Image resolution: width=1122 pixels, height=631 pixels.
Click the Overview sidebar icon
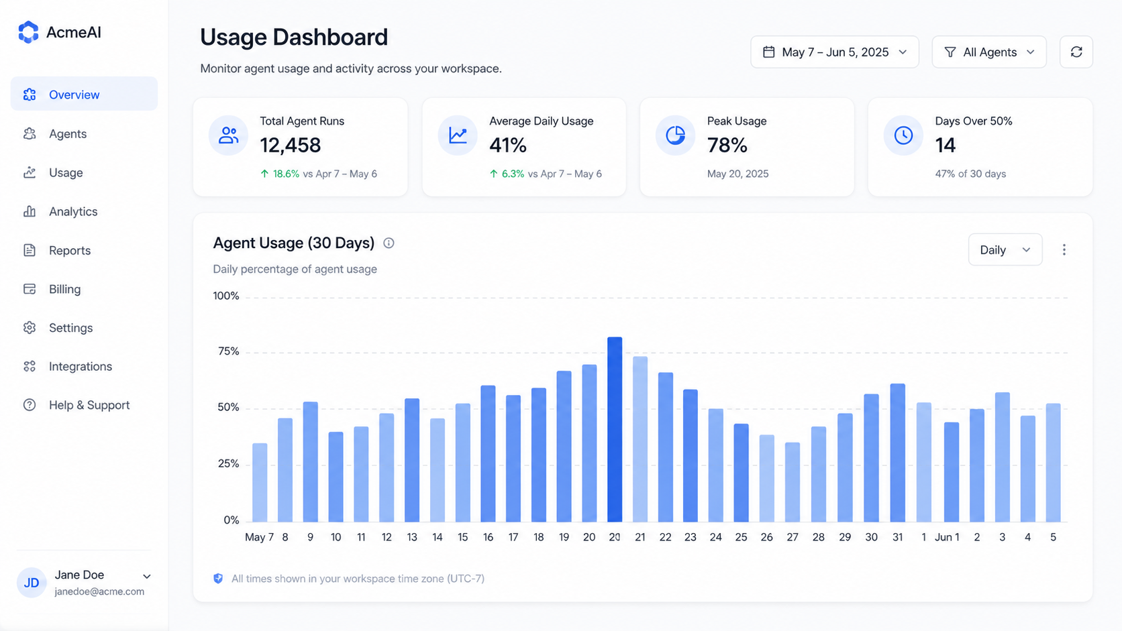[30, 95]
